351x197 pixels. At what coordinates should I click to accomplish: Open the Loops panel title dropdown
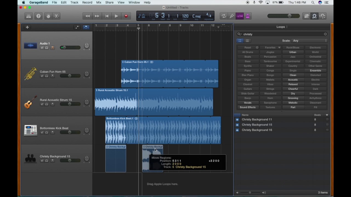[x=282, y=27]
